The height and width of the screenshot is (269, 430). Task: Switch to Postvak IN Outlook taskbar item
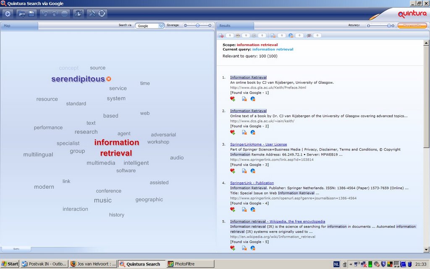click(44, 264)
